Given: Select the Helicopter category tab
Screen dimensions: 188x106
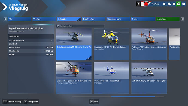Looking at the screenshot, I should (69, 19).
